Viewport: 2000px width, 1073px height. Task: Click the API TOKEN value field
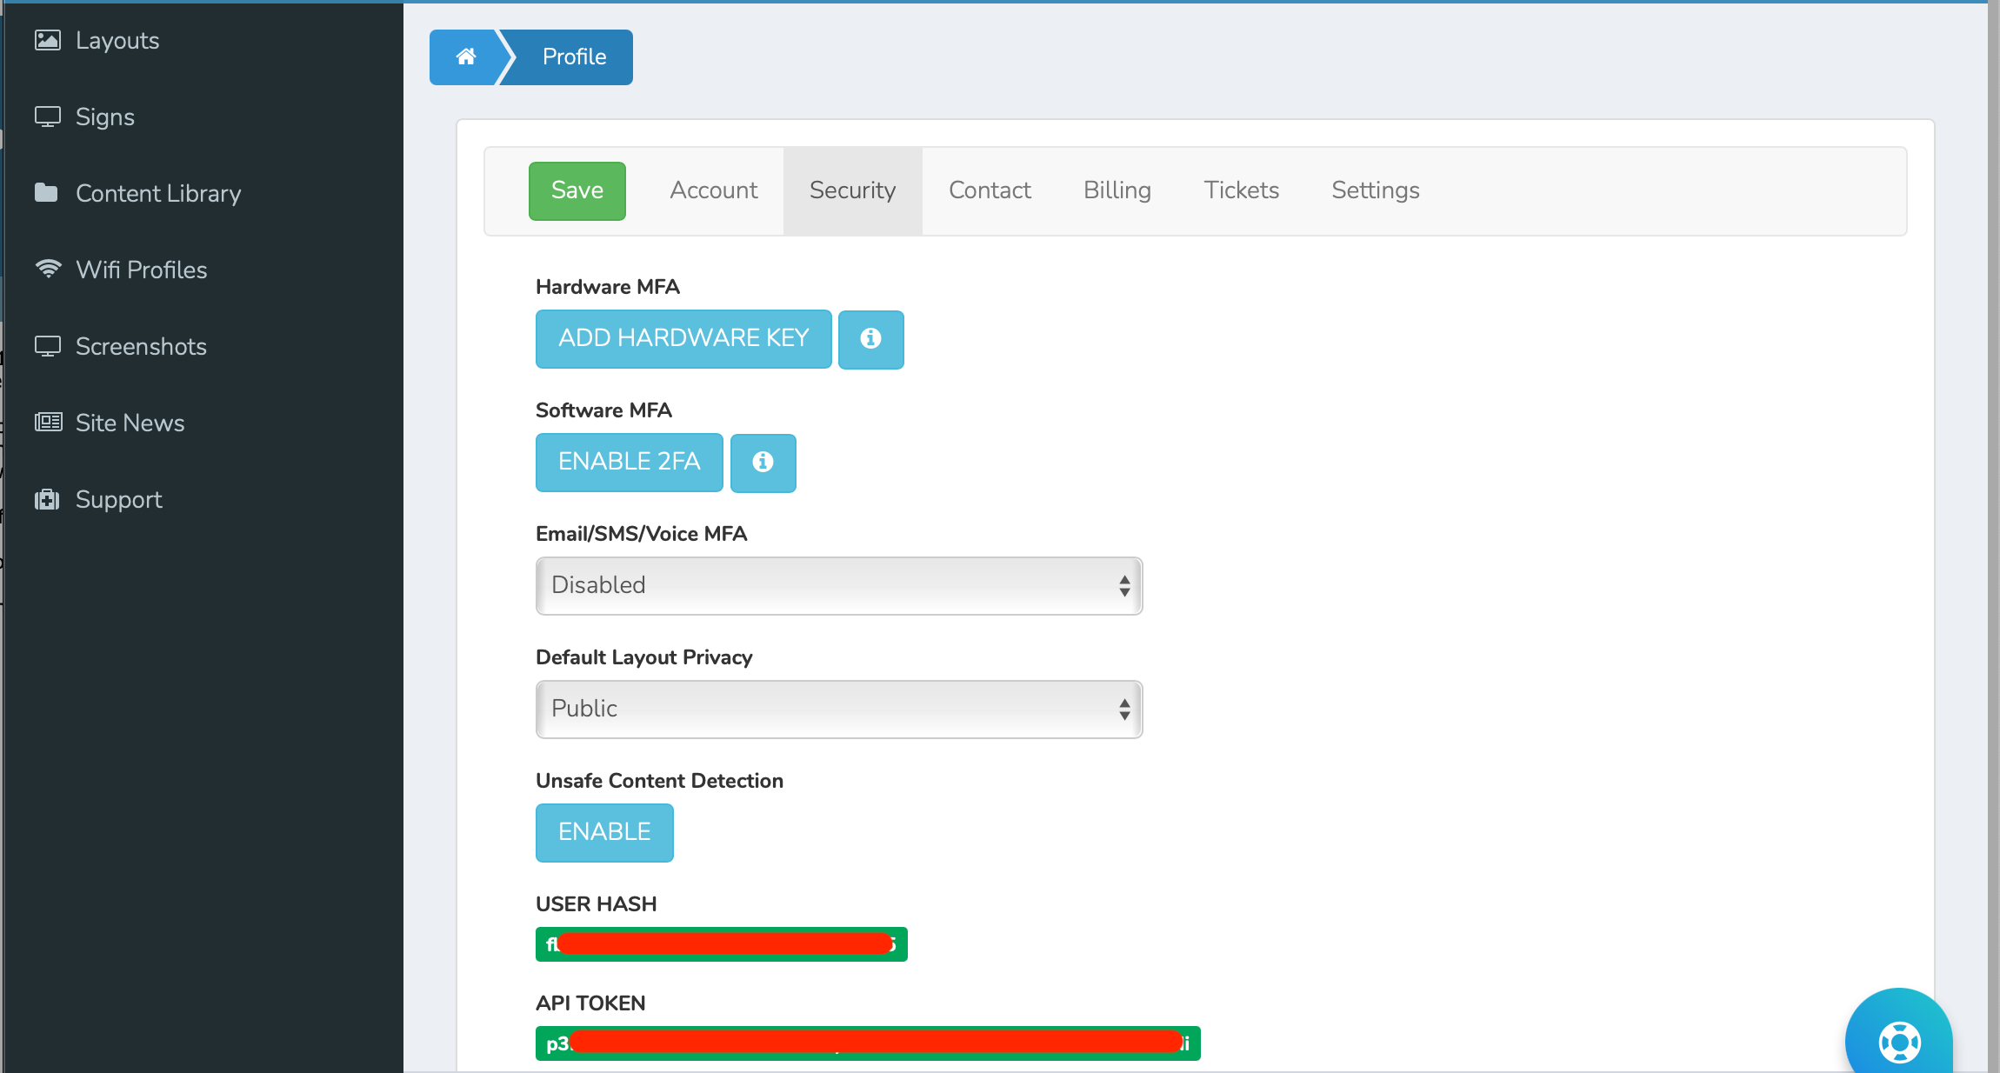(867, 1043)
